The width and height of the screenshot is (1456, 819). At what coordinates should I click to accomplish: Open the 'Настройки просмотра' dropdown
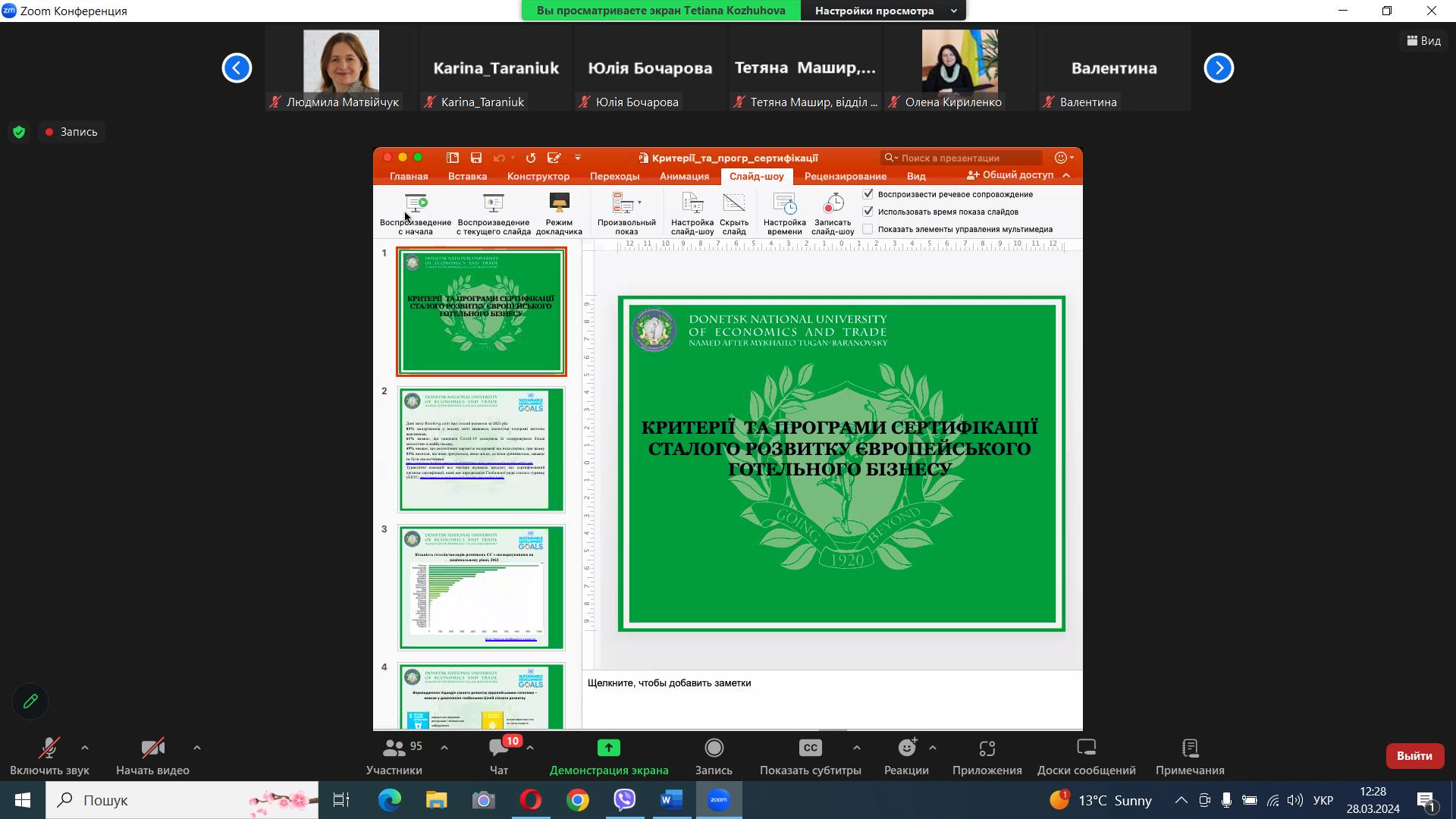883,11
